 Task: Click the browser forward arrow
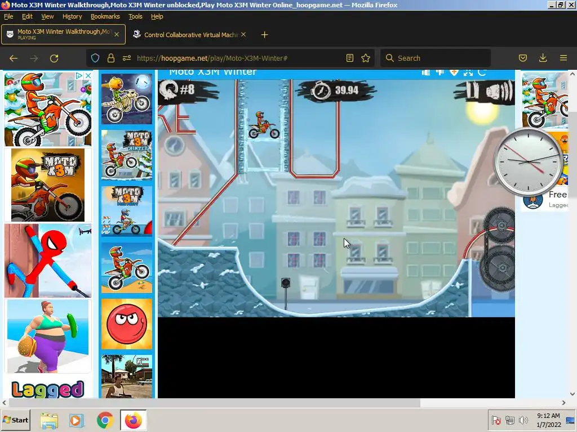(34, 58)
